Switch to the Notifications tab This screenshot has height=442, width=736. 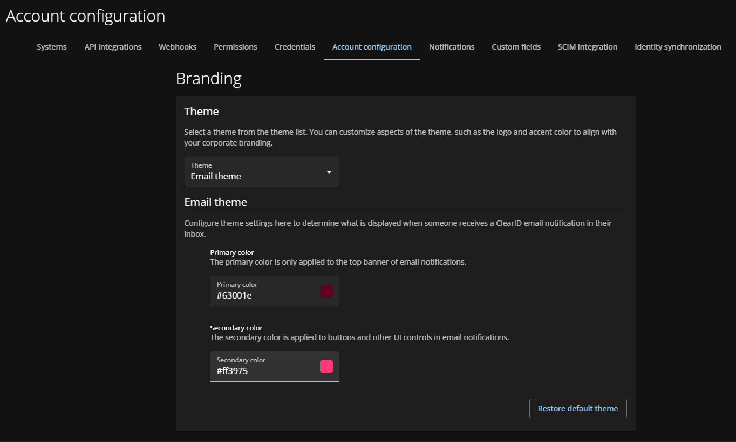[452, 47]
